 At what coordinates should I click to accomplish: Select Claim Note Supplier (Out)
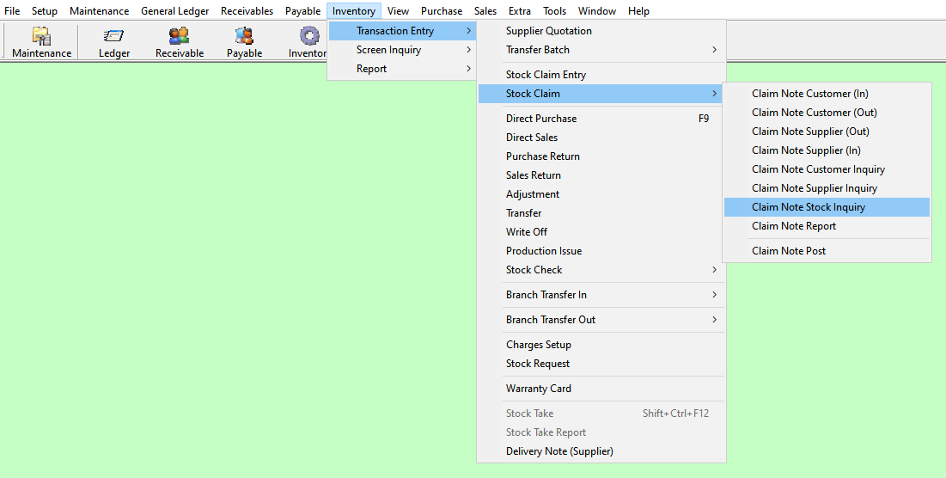827,132
